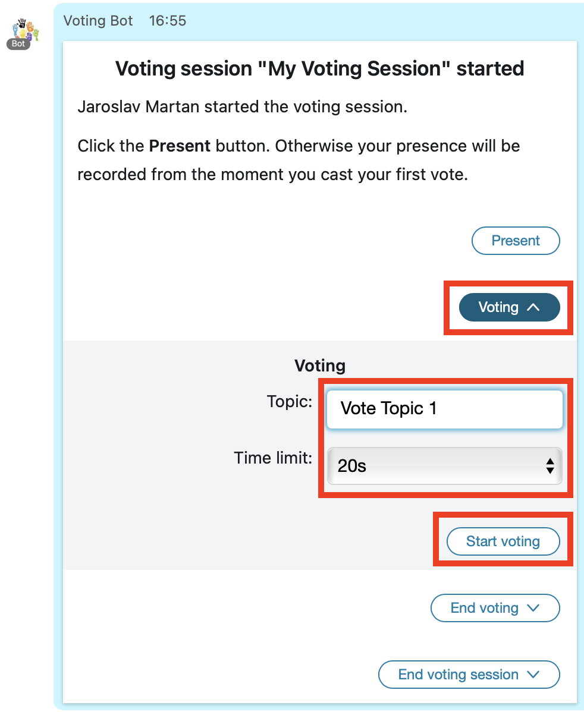Click the Topic label
Image resolution: width=584 pixels, height=712 pixels.
(290, 402)
